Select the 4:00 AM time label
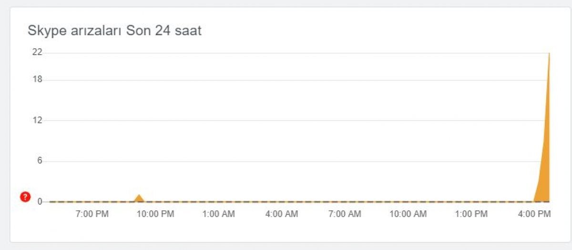This screenshot has width=572, height=250. 282,214
